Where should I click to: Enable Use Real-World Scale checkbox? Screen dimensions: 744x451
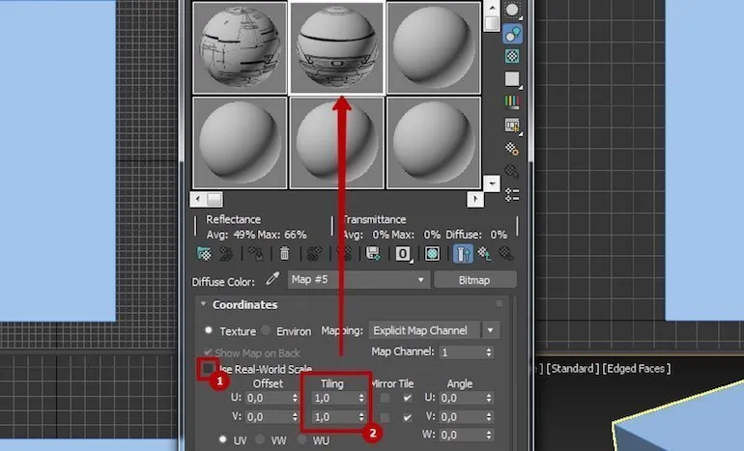point(209,369)
